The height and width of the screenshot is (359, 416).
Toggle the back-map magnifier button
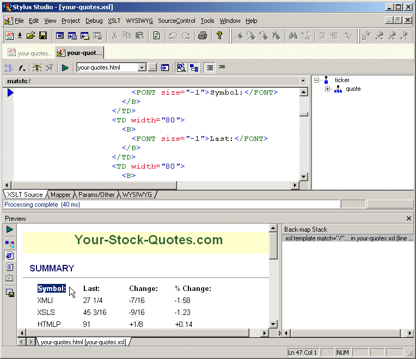pos(181,68)
